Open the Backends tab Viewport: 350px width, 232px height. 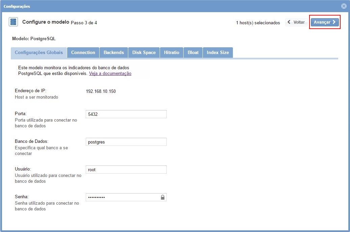point(114,53)
